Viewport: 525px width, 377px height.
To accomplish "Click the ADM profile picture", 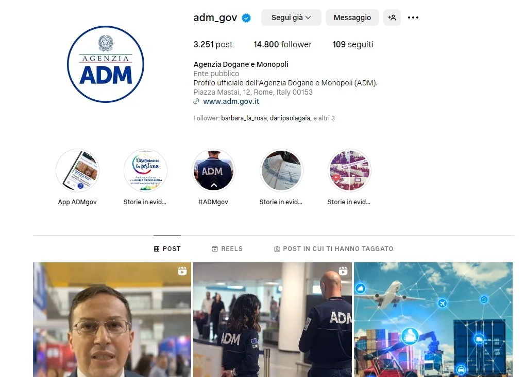I will tap(106, 64).
